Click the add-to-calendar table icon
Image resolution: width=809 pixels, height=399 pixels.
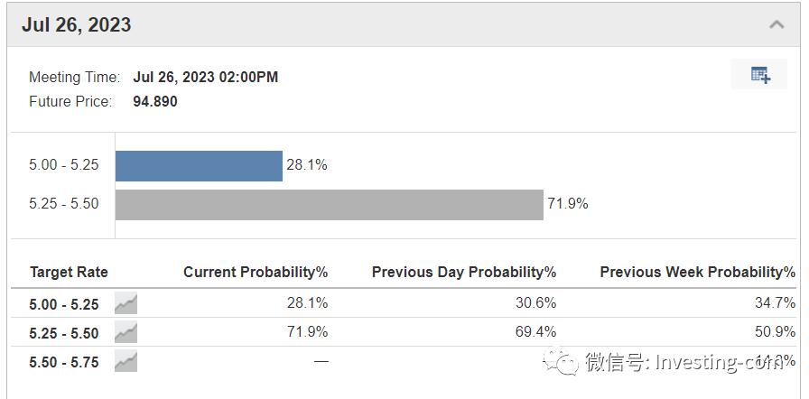coord(759,74)
